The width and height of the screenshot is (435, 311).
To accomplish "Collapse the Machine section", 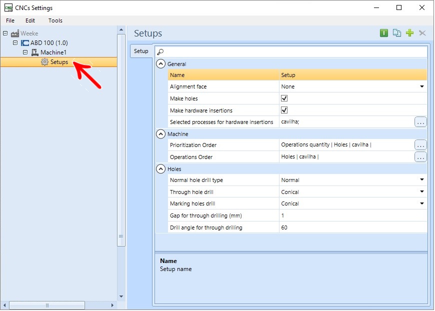I will pos(160,134).
